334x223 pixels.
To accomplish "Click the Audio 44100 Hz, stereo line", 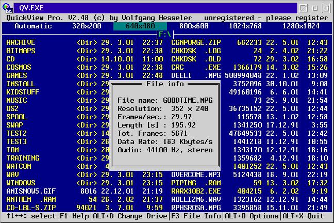I will click(x=165, y=150).
